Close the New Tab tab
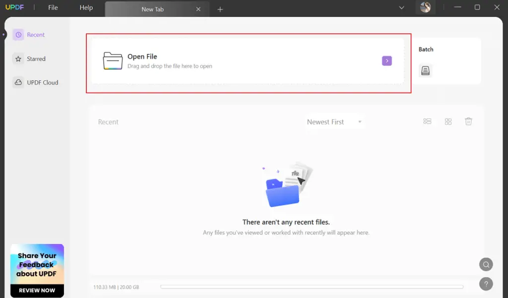The width and height of the screenshot is (508, 298). 198,9
